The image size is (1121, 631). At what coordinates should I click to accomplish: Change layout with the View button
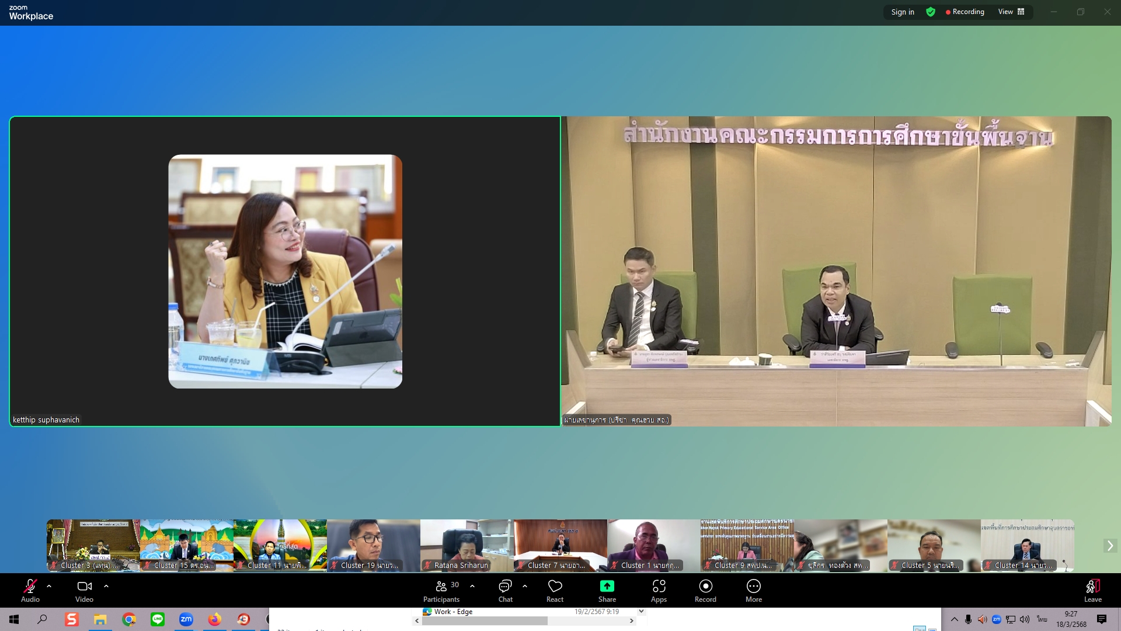click(x=1011, y=12)
